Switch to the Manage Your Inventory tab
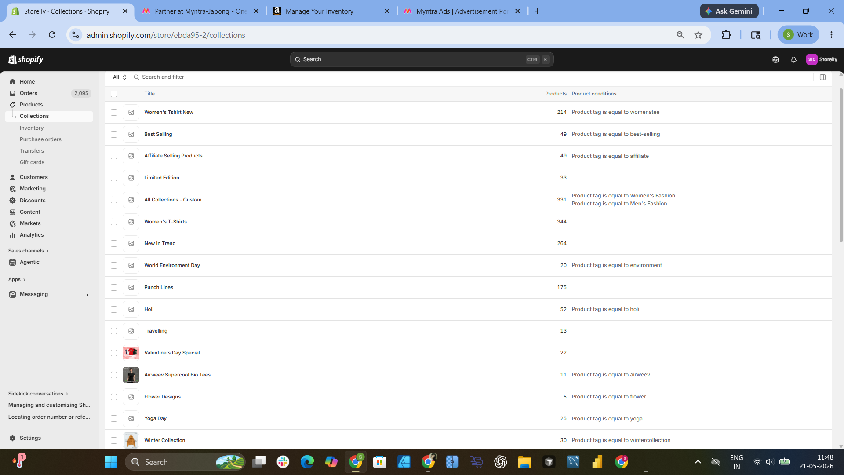The width and height of the screenshot is (844, 475). tap(331, 11)
